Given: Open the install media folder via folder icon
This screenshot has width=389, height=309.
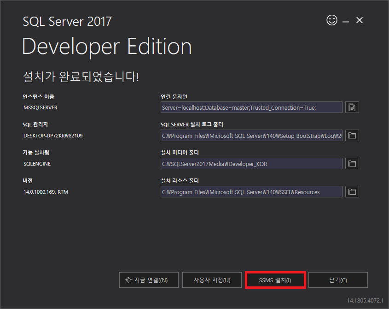Looking at the screenshot, I should coord(352,164).
